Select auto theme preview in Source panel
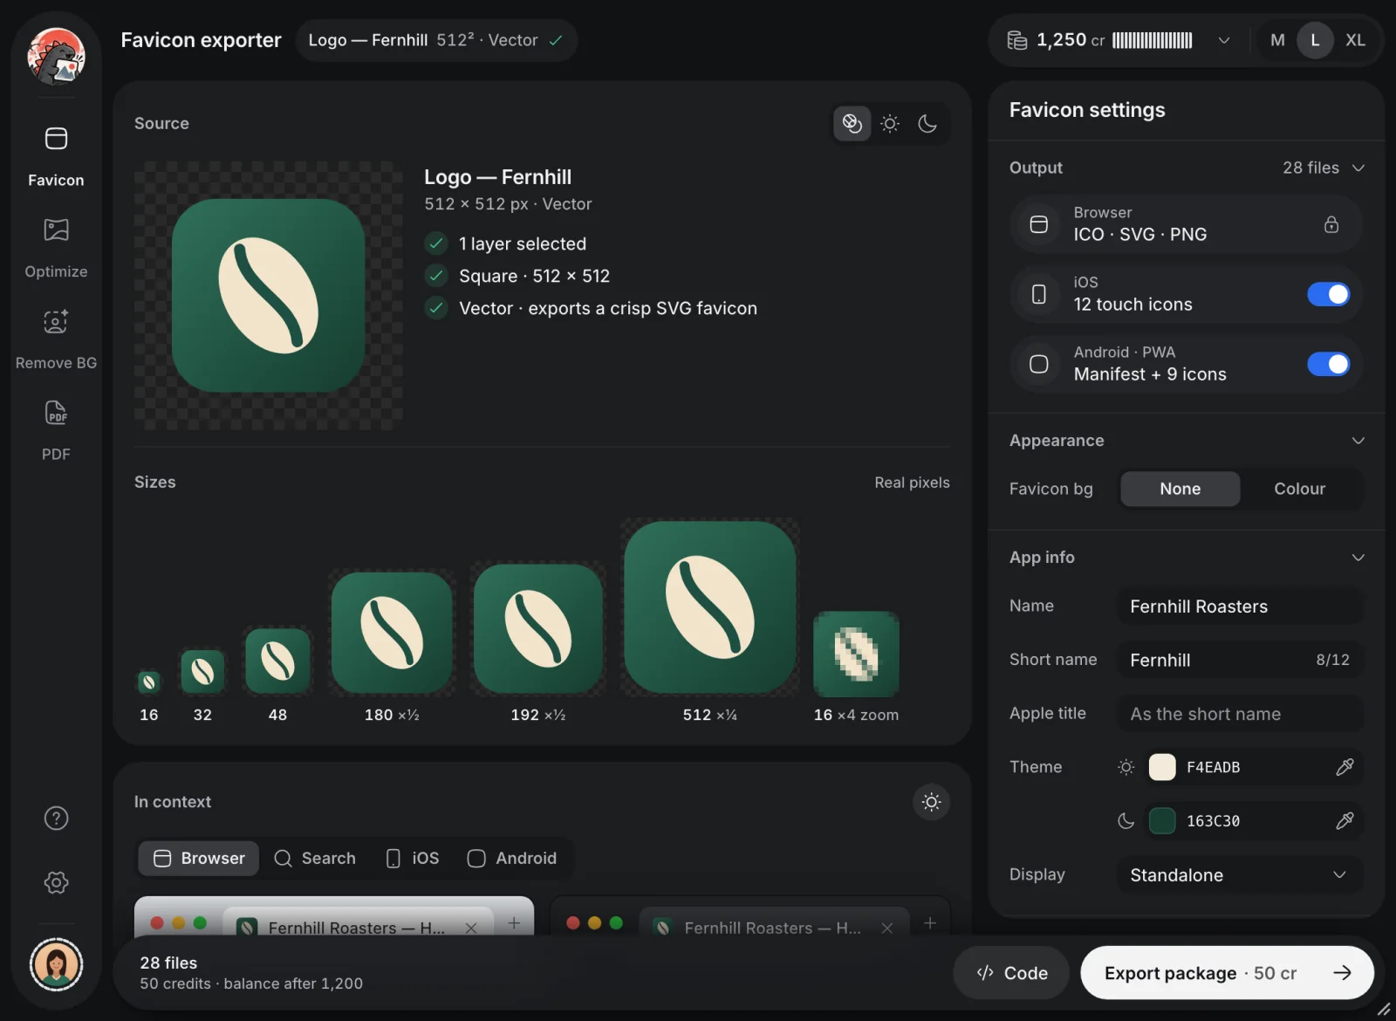This screenshot has width=1396, height=1021. point(852,124)
